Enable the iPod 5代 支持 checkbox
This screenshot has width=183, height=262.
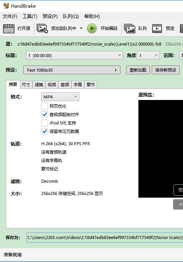point(45,123)
